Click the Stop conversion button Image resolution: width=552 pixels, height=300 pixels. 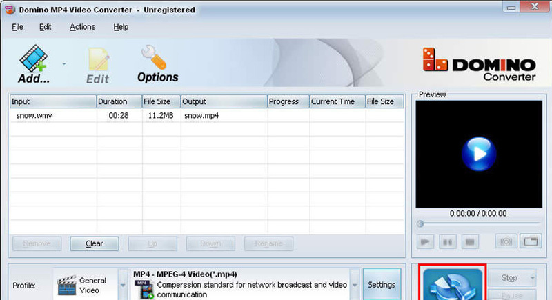(x=509, y=278)
